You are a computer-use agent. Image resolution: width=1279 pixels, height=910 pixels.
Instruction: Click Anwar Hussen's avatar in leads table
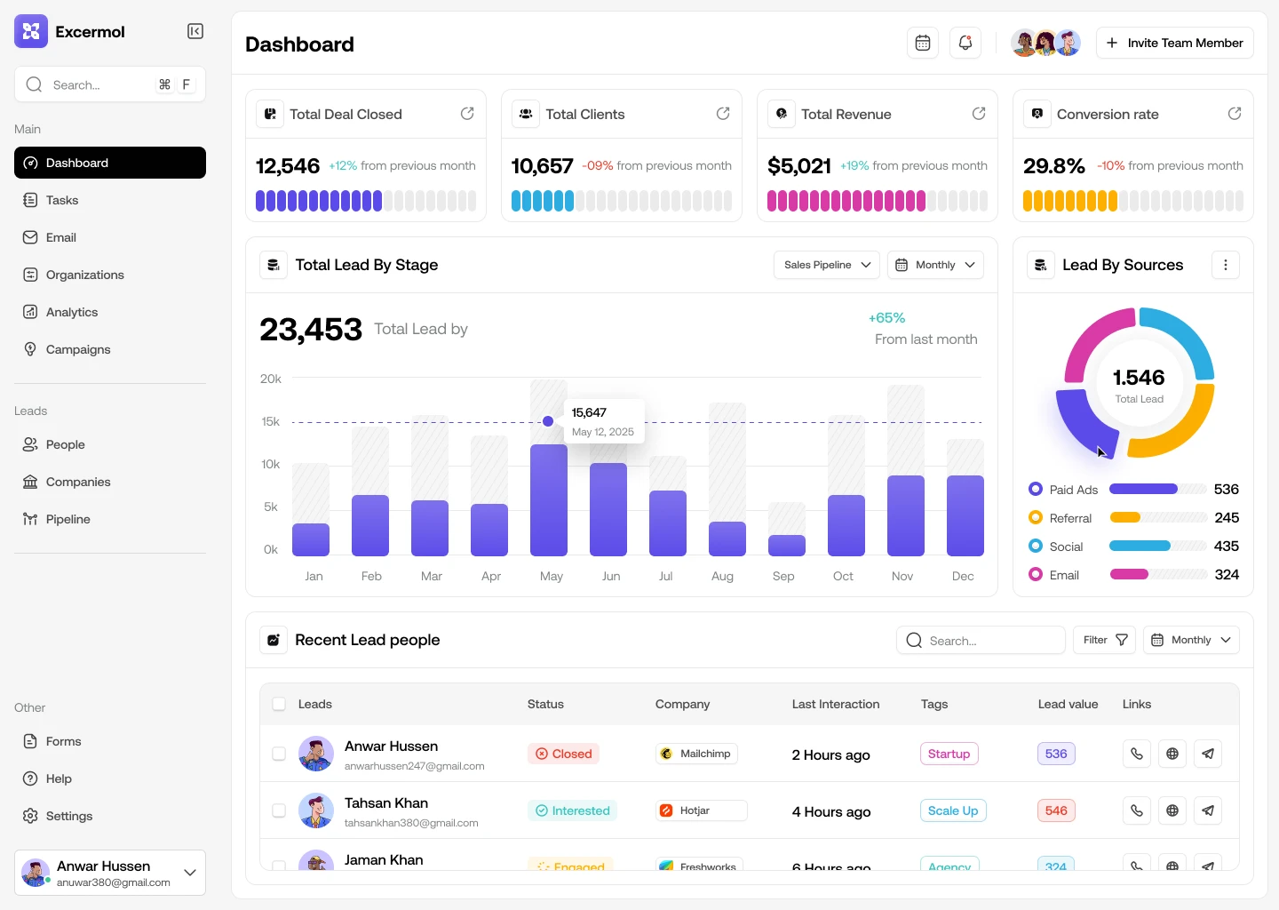point(316,754)
